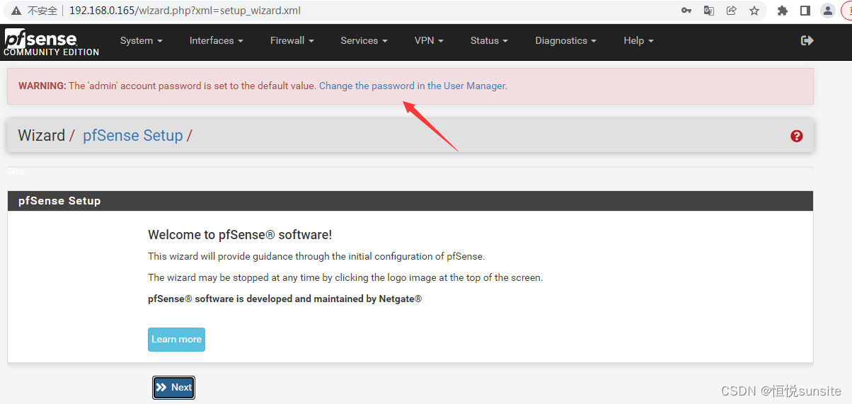Open the browser extensions puzzle icon
852x404 pixels.
(782, 11)
